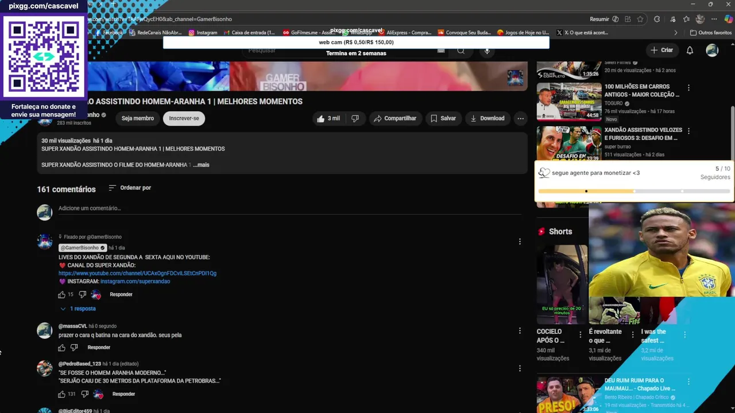
Task: Open options menu for pinned comment
Action: 520,242
